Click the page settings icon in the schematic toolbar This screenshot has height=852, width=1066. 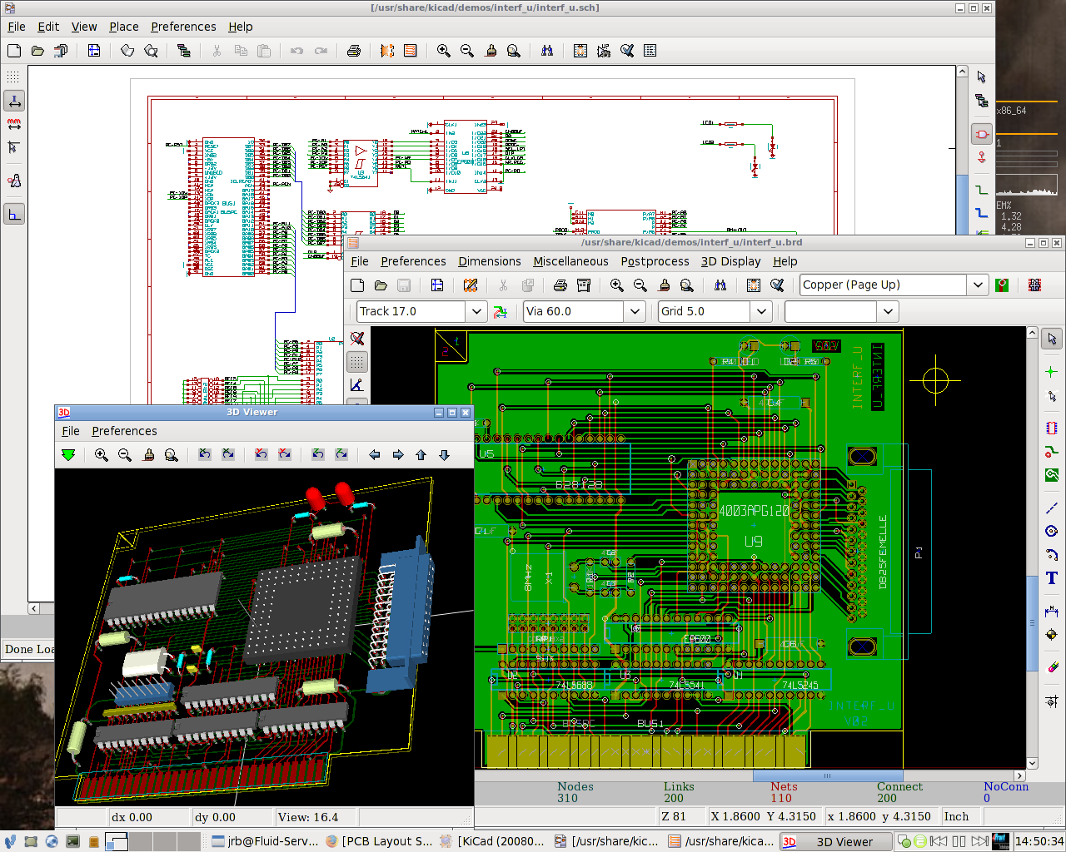[94, 51]
